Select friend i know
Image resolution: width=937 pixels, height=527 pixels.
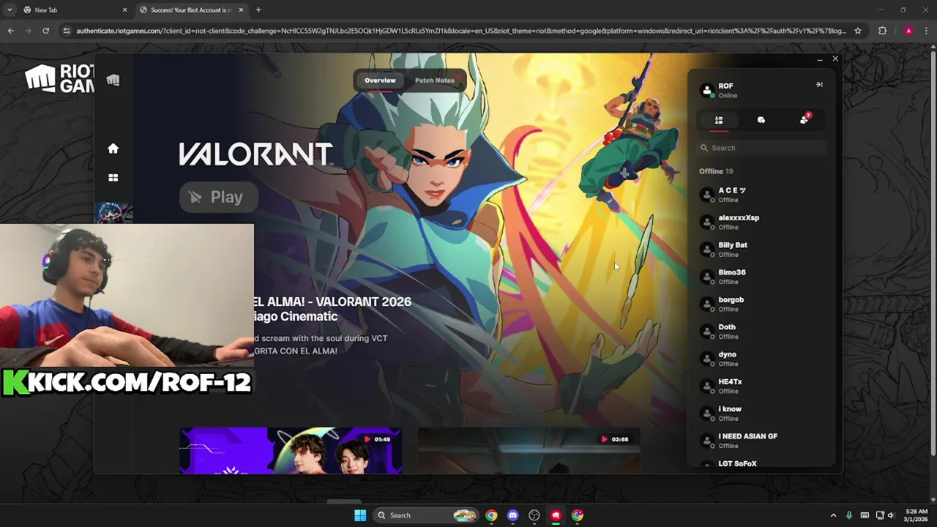pyautogui.click(x=761, y=414)
